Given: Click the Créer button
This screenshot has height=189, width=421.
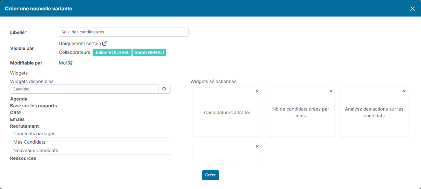Looking at the screenshot, I should click(x=210, y=175).
